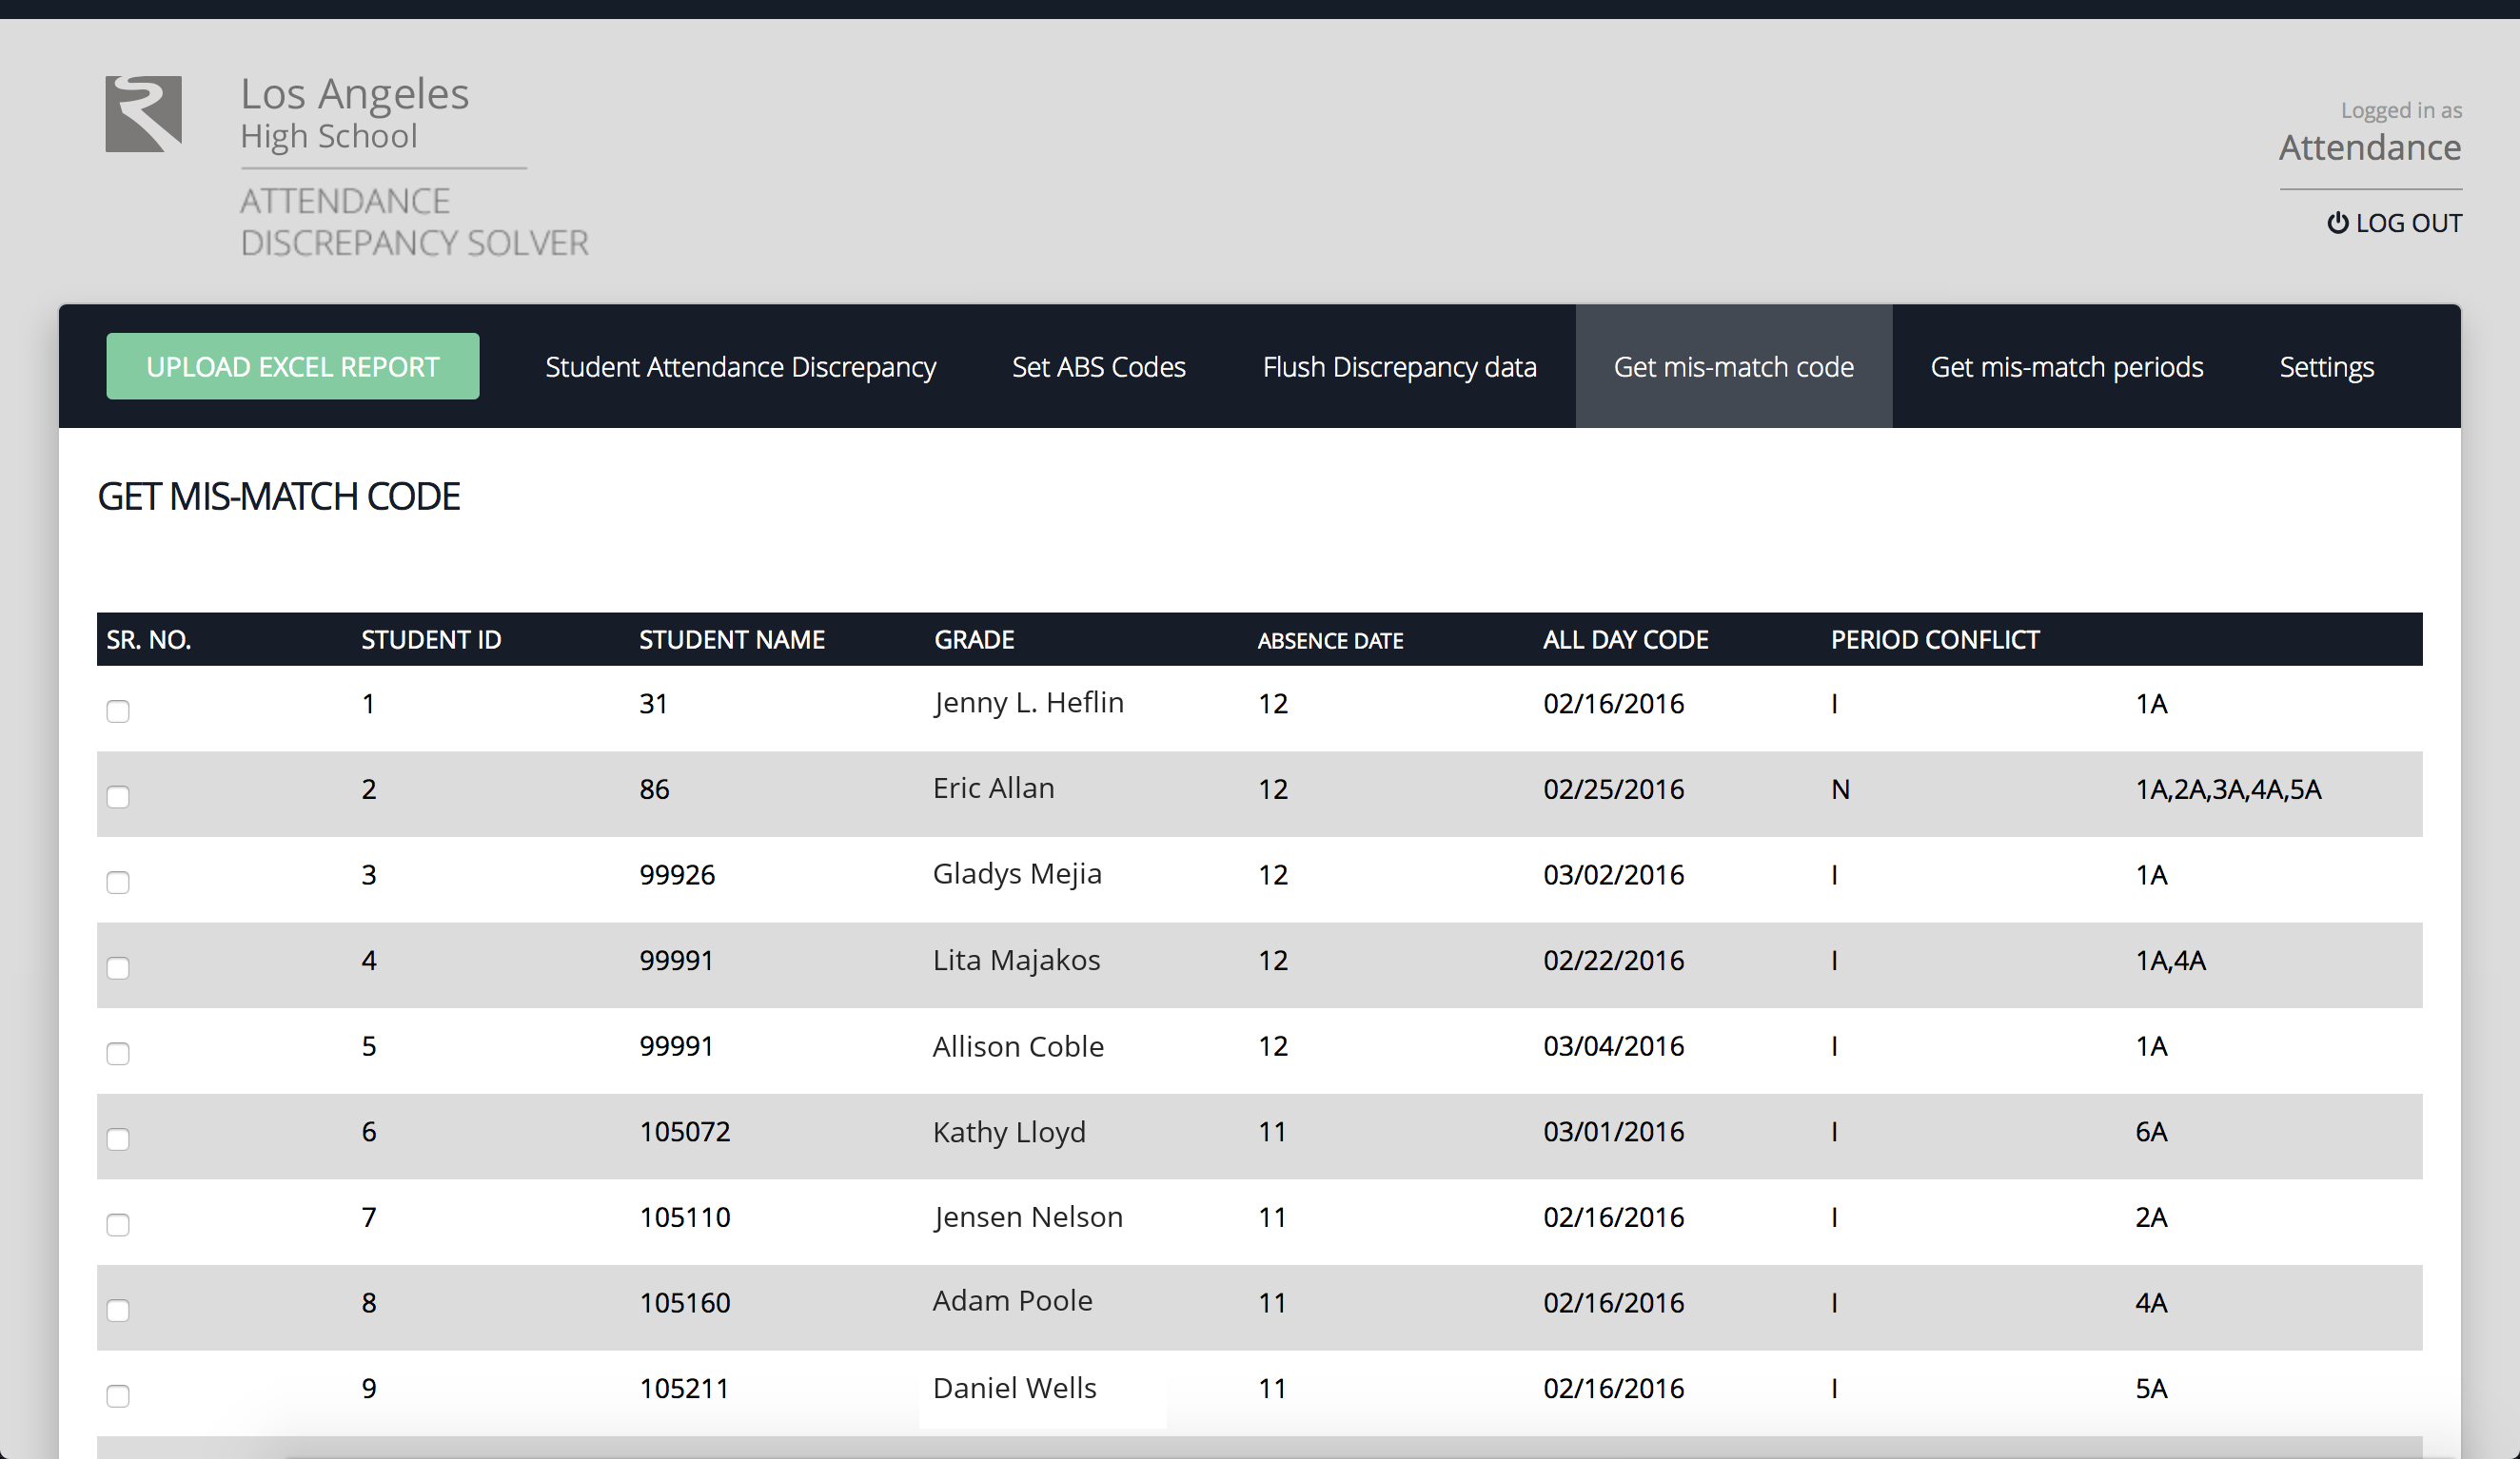Click the STUDENT NAME column header
The width and height of the screenshot is (2520, 1459).
[x=732, y=639]
